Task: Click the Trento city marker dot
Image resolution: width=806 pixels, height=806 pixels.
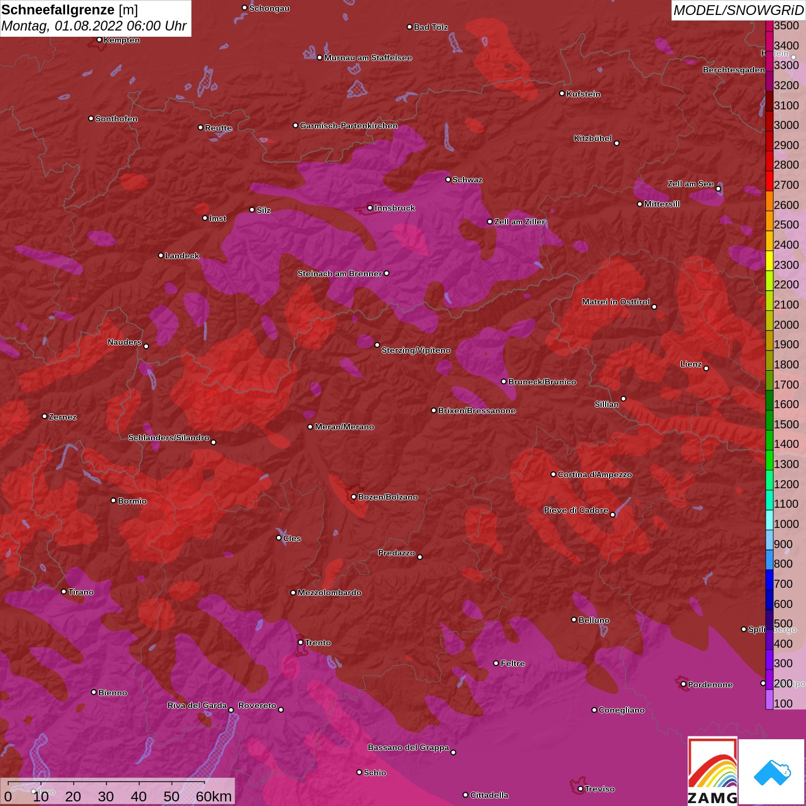Action: point(301,642)
